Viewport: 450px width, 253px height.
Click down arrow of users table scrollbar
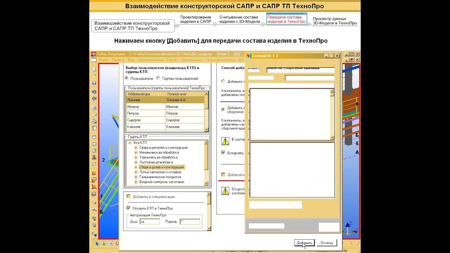pos(206,130)
